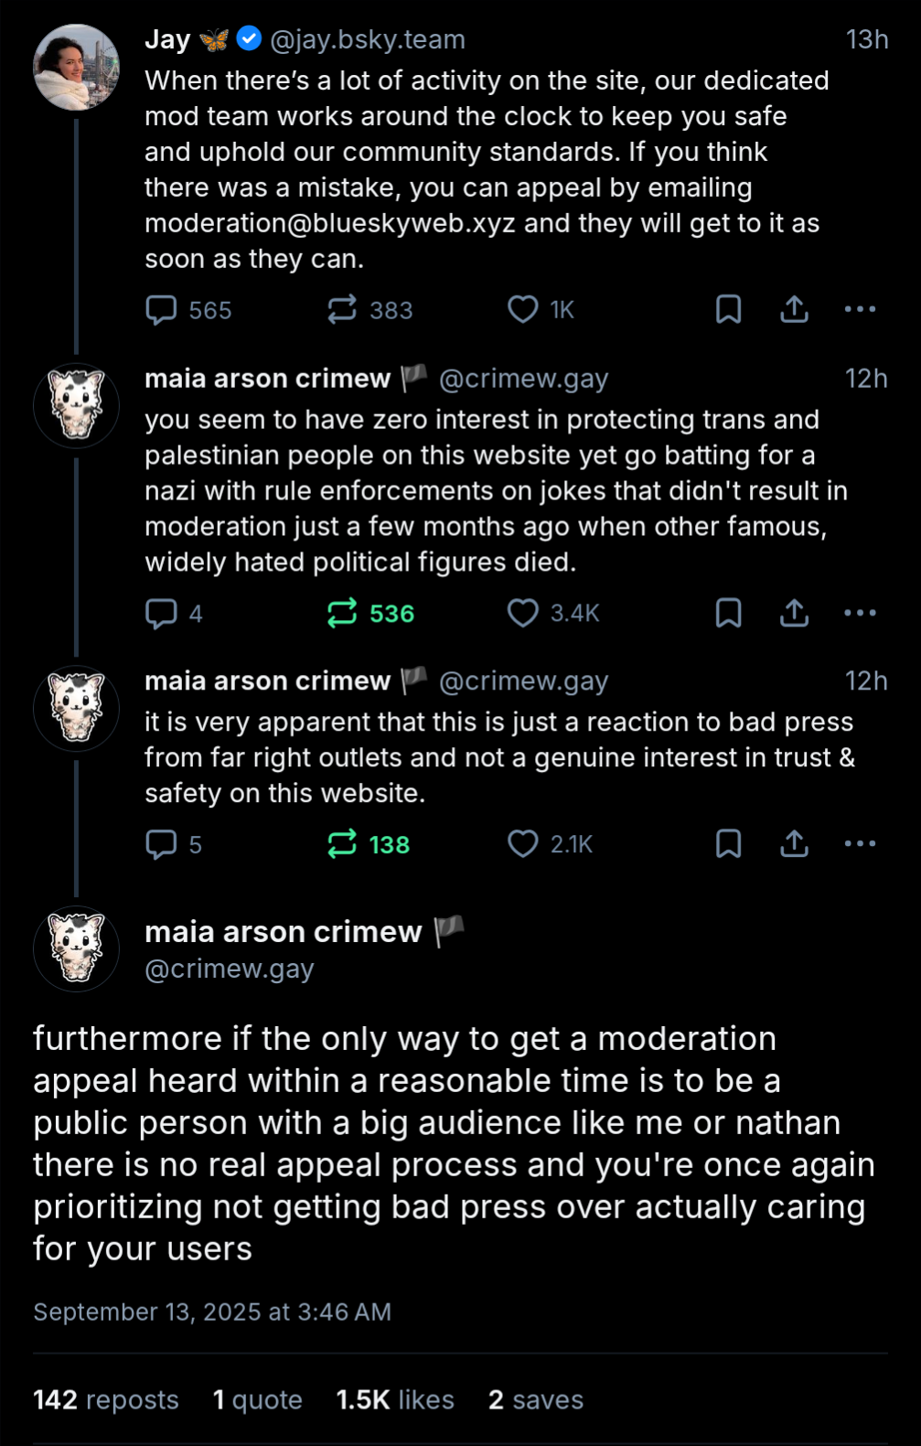
Task: Undo repost on the 536-repost post
Action: coord(342,613)
